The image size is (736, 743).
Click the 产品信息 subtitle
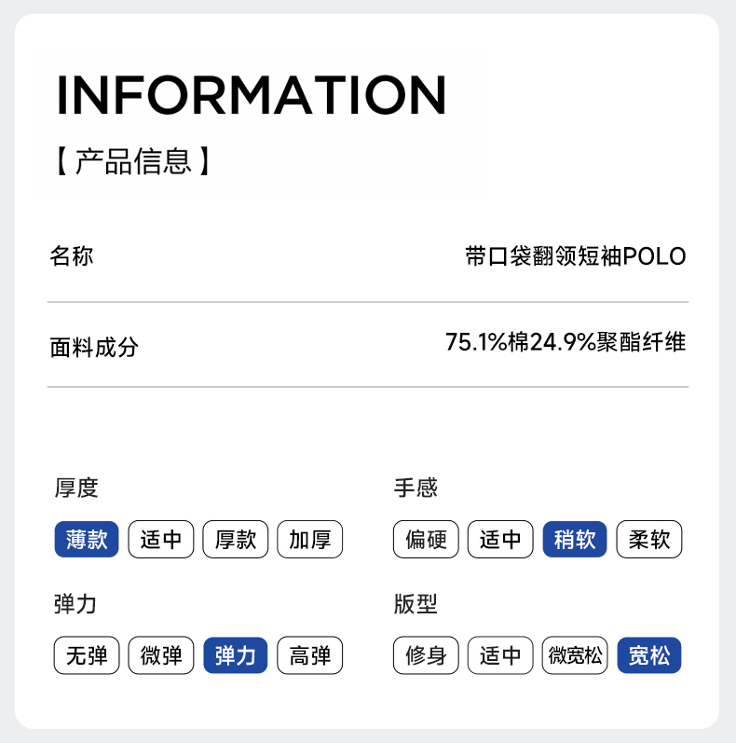coord(133,161)
